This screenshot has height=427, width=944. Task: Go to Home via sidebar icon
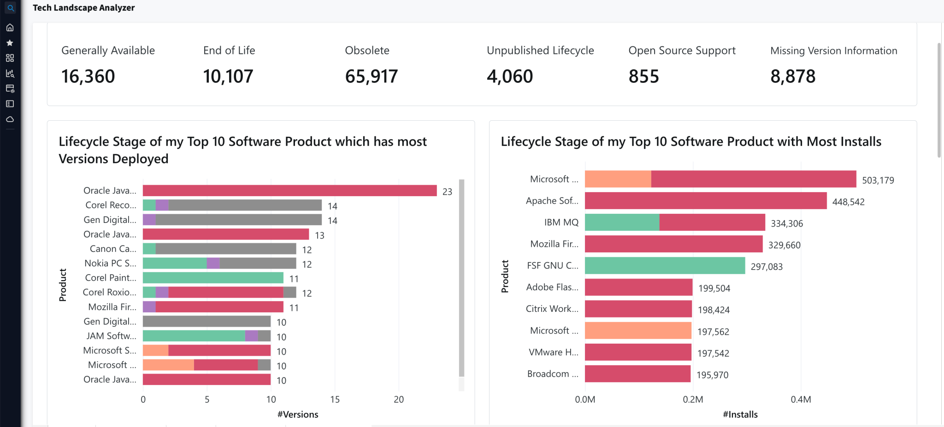pyautogui.click(x=10, y=28)
